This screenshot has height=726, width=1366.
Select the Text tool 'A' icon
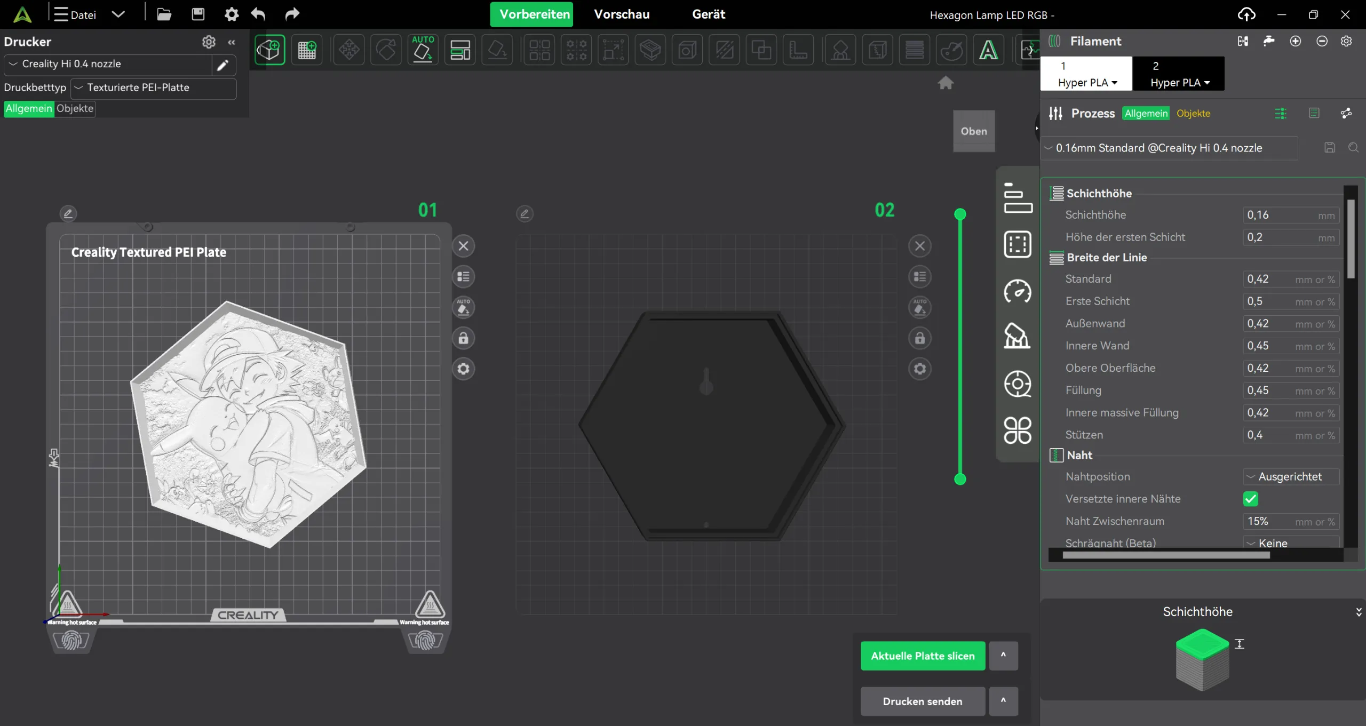pos(988,50)
